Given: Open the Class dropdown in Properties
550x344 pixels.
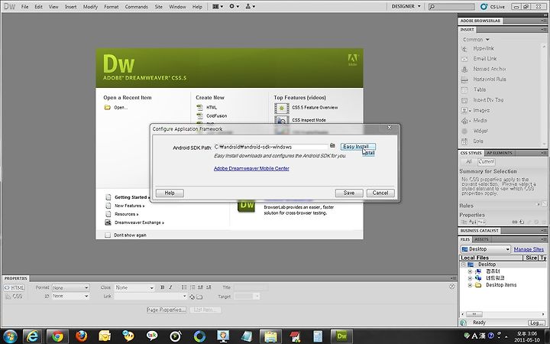Looking at the screenshot, I should coord(134,287).
